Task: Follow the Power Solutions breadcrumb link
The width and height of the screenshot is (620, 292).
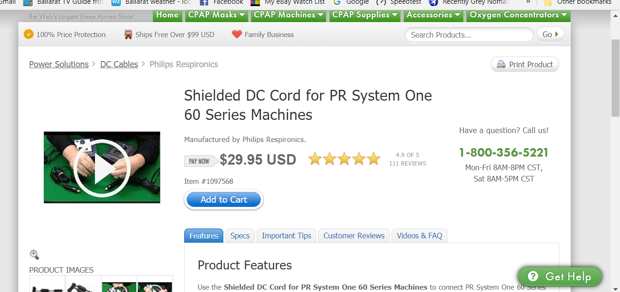Action: tap(59, 64)
